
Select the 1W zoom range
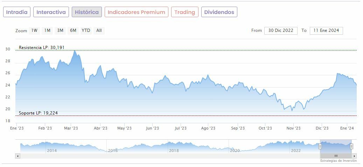34,30
